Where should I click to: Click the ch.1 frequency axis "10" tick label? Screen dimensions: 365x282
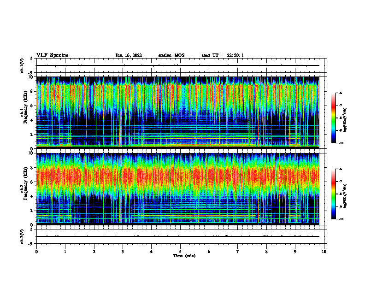tap(32, 77)
